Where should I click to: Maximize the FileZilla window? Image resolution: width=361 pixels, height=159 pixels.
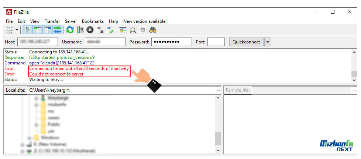click(x=333, y=12)
